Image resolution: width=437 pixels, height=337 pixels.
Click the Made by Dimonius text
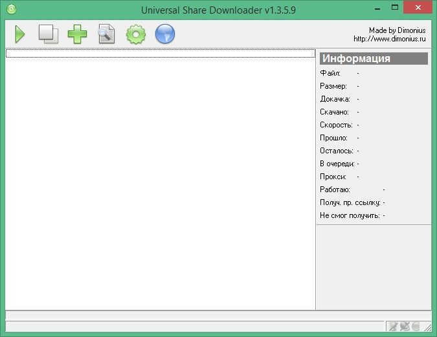(397, 30)
